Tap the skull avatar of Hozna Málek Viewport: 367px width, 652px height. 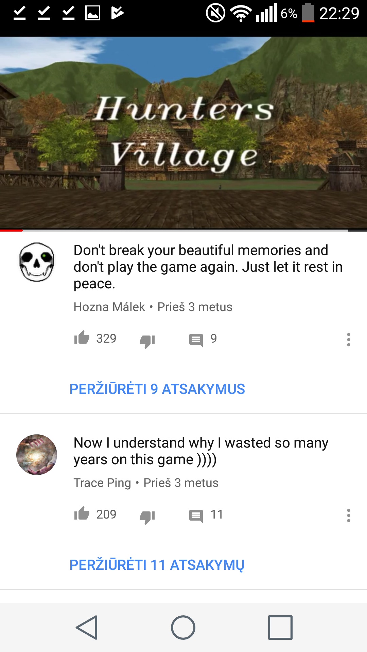(x=37, y=262)
